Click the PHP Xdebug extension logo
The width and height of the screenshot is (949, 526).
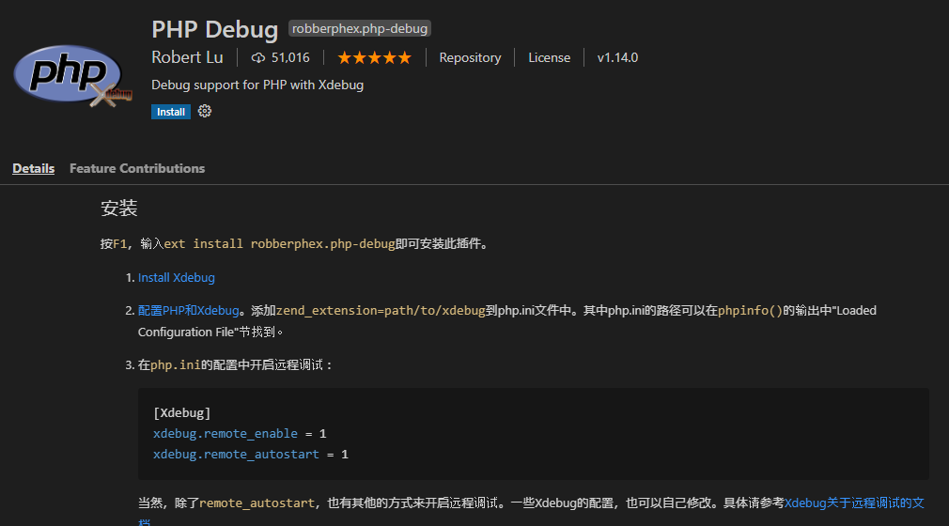point(72,76)
